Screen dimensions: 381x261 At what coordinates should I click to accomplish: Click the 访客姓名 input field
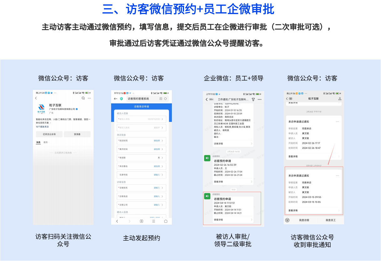(x=142, y=188)
